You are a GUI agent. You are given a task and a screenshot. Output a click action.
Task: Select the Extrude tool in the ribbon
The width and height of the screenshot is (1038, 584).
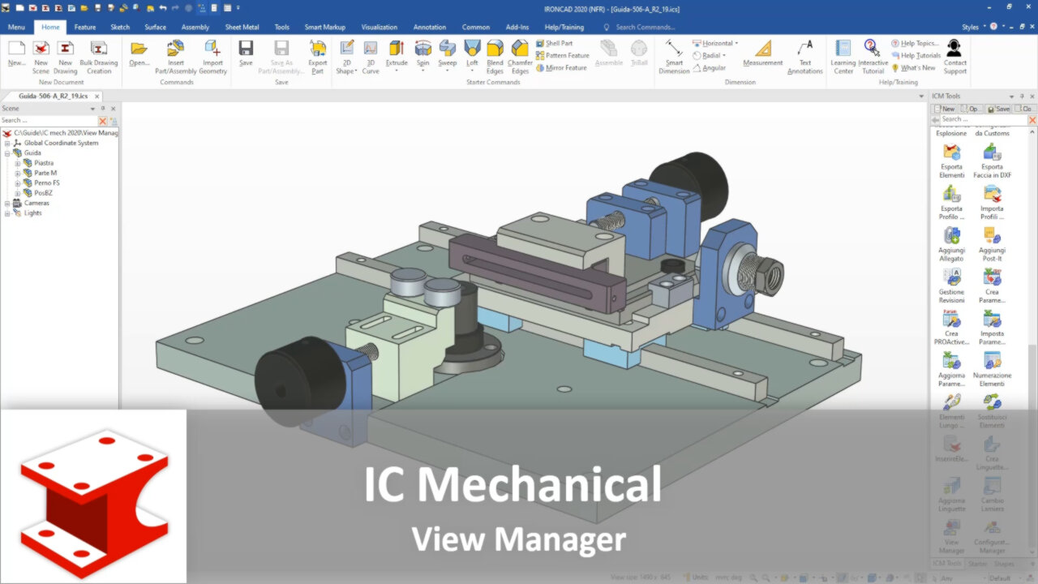397,52
